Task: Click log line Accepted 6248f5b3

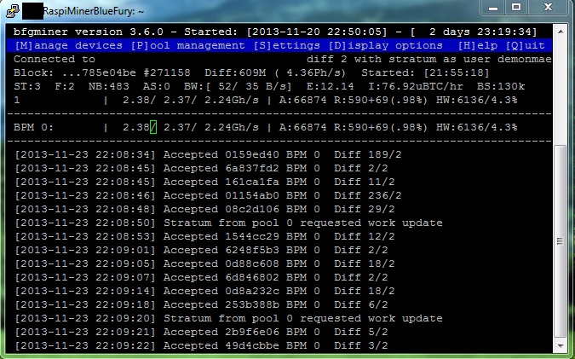Action: click(201, 250)
